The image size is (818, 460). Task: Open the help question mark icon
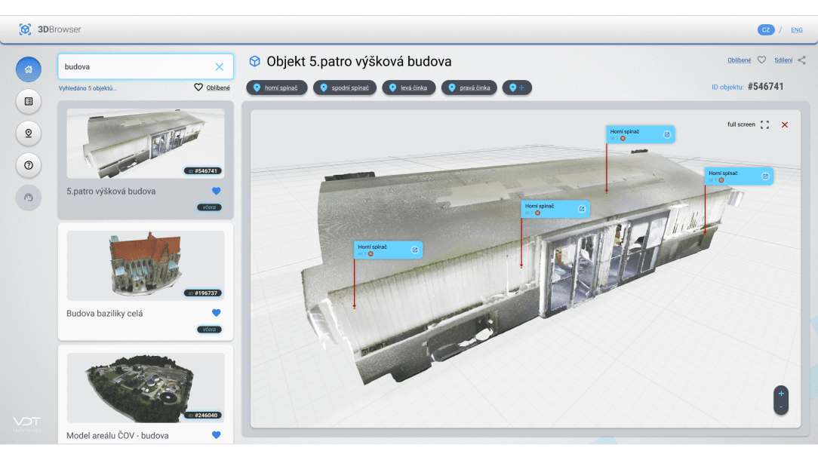[x=29, y=165]
